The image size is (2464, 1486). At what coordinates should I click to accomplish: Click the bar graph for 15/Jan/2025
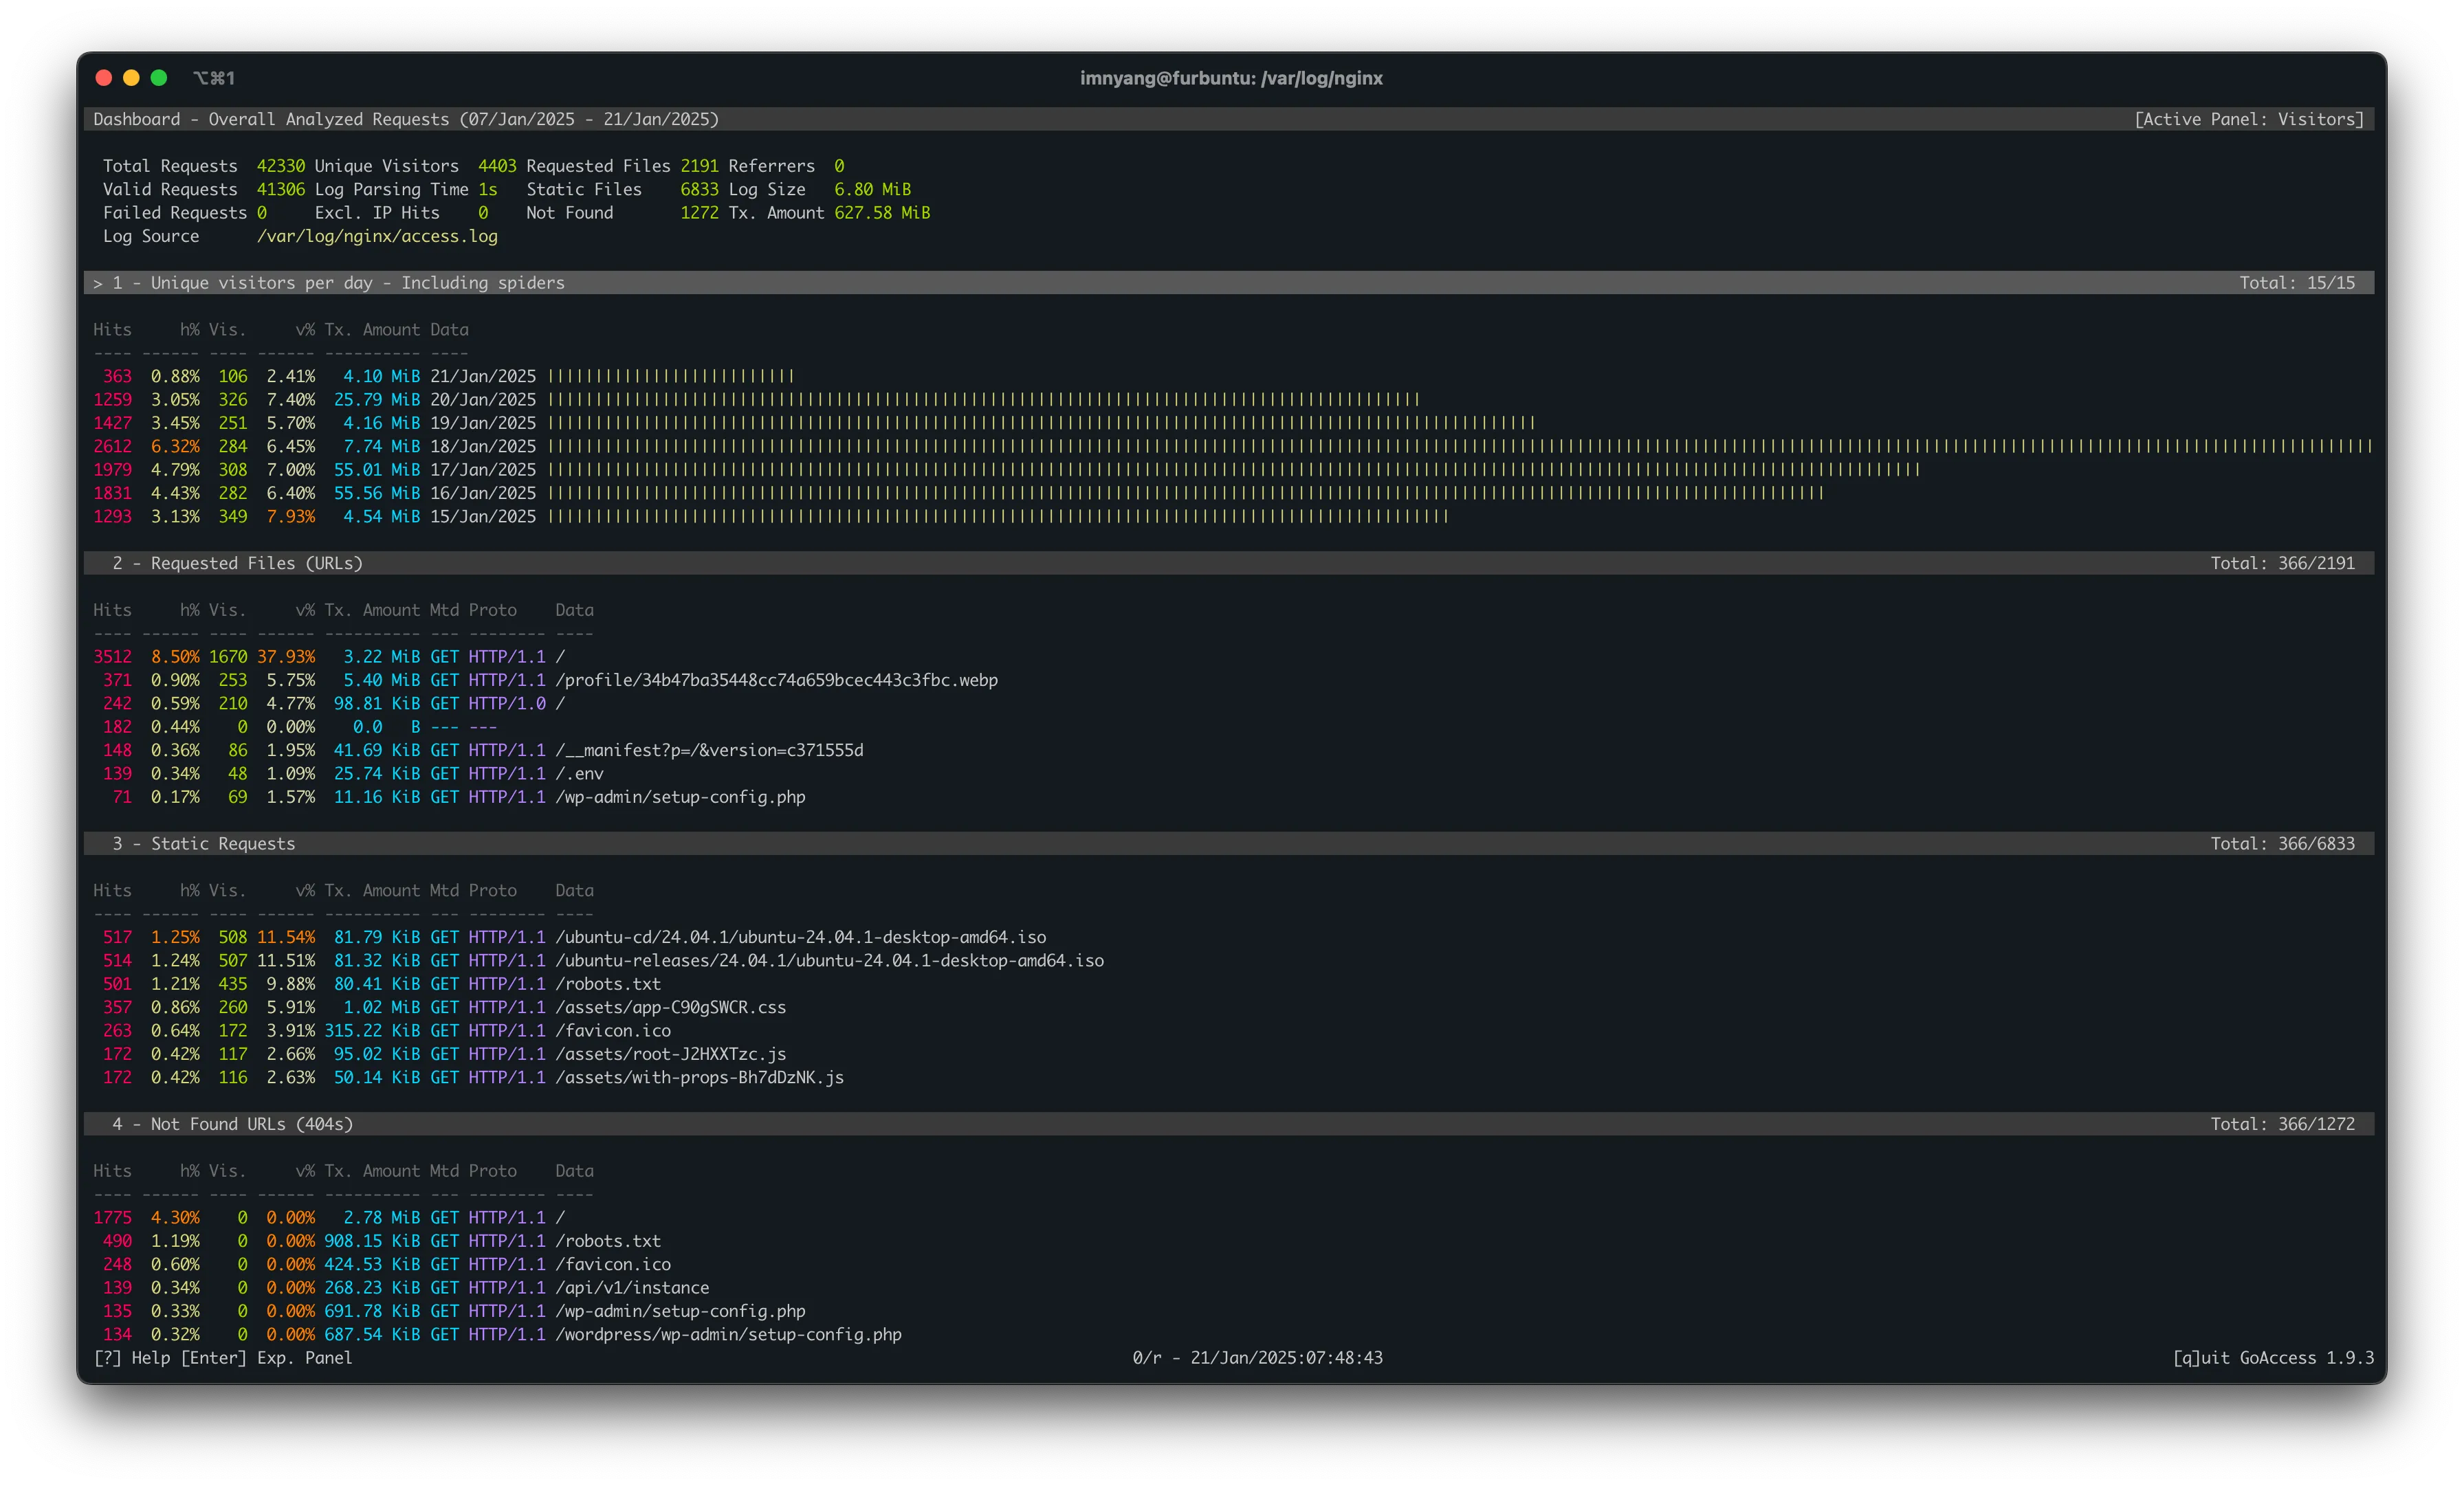[x=998, y=517]
